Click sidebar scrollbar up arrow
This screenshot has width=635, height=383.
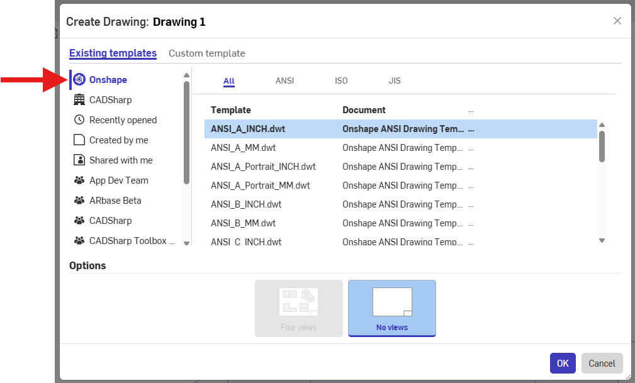click(186, 75)
